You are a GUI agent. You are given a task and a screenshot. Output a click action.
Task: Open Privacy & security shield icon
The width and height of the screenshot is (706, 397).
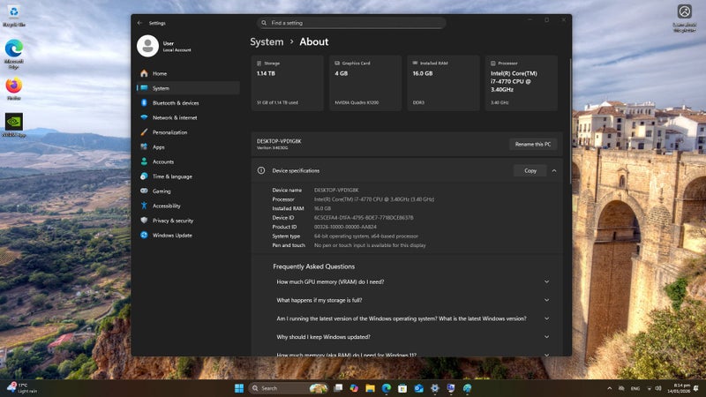(144, 221)
